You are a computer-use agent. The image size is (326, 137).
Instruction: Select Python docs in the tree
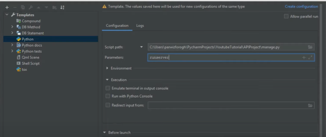(32, 45)
